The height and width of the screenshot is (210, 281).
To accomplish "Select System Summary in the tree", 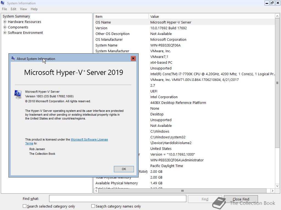I will [x=16, y=16].
